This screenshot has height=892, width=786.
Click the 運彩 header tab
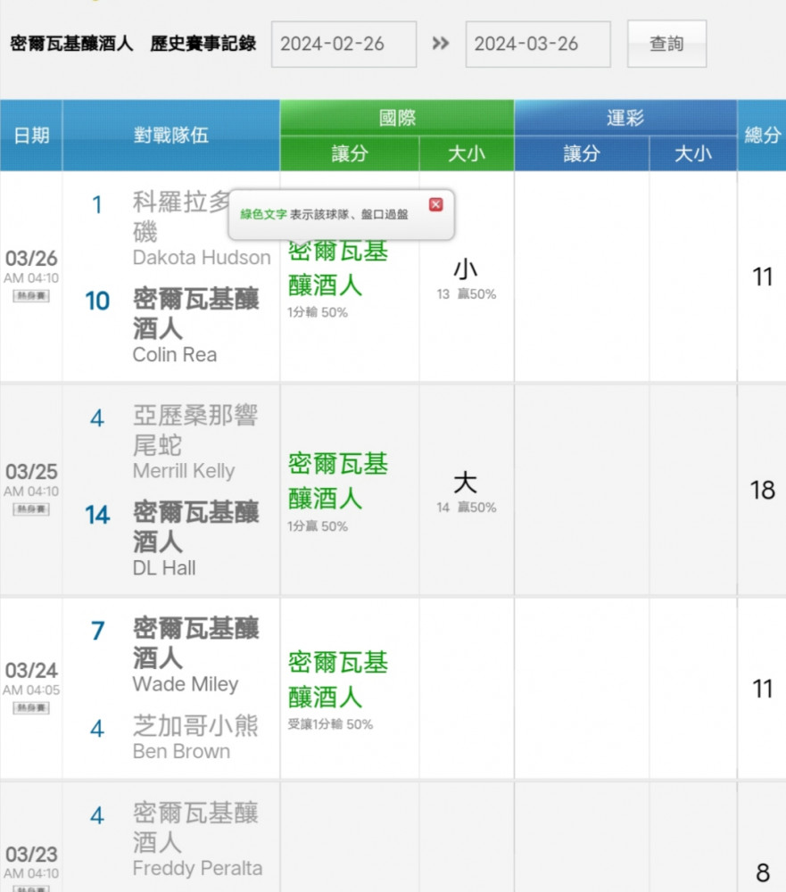(625, 118)
